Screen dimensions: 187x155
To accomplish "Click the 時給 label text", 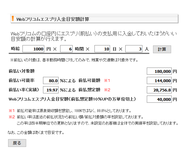I will tap(15, 49).
